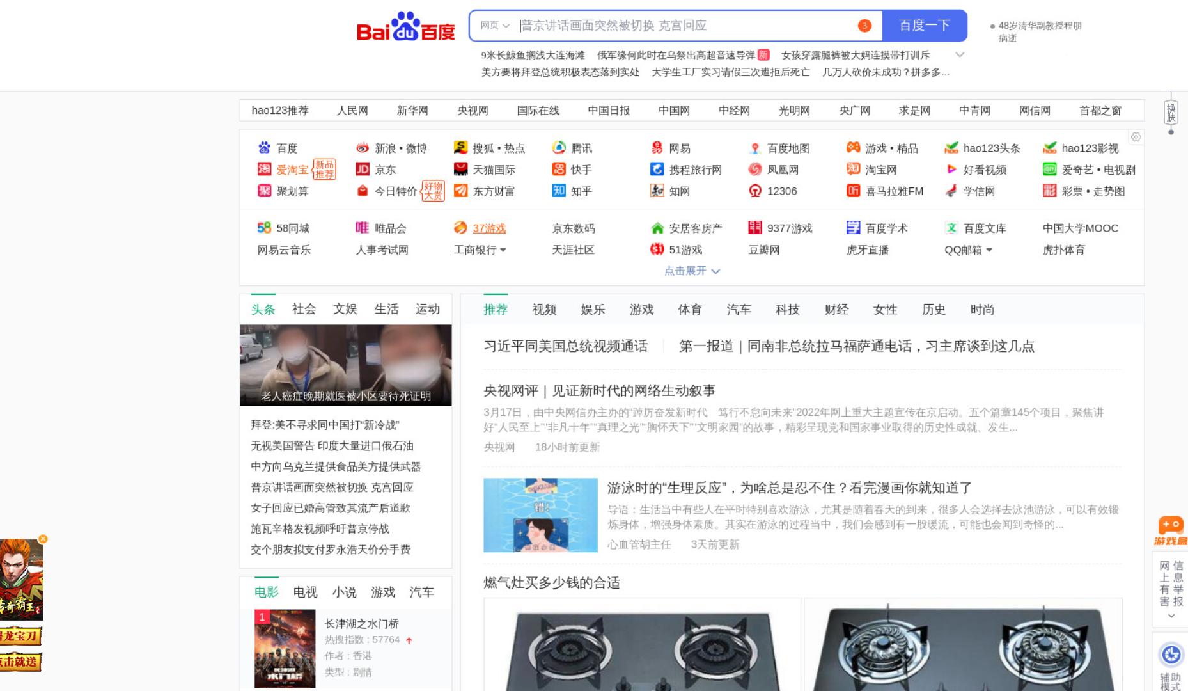This screenshot has height=691, width=1188.
Task: Click the Baidu logo
Action: click(405, 26)
